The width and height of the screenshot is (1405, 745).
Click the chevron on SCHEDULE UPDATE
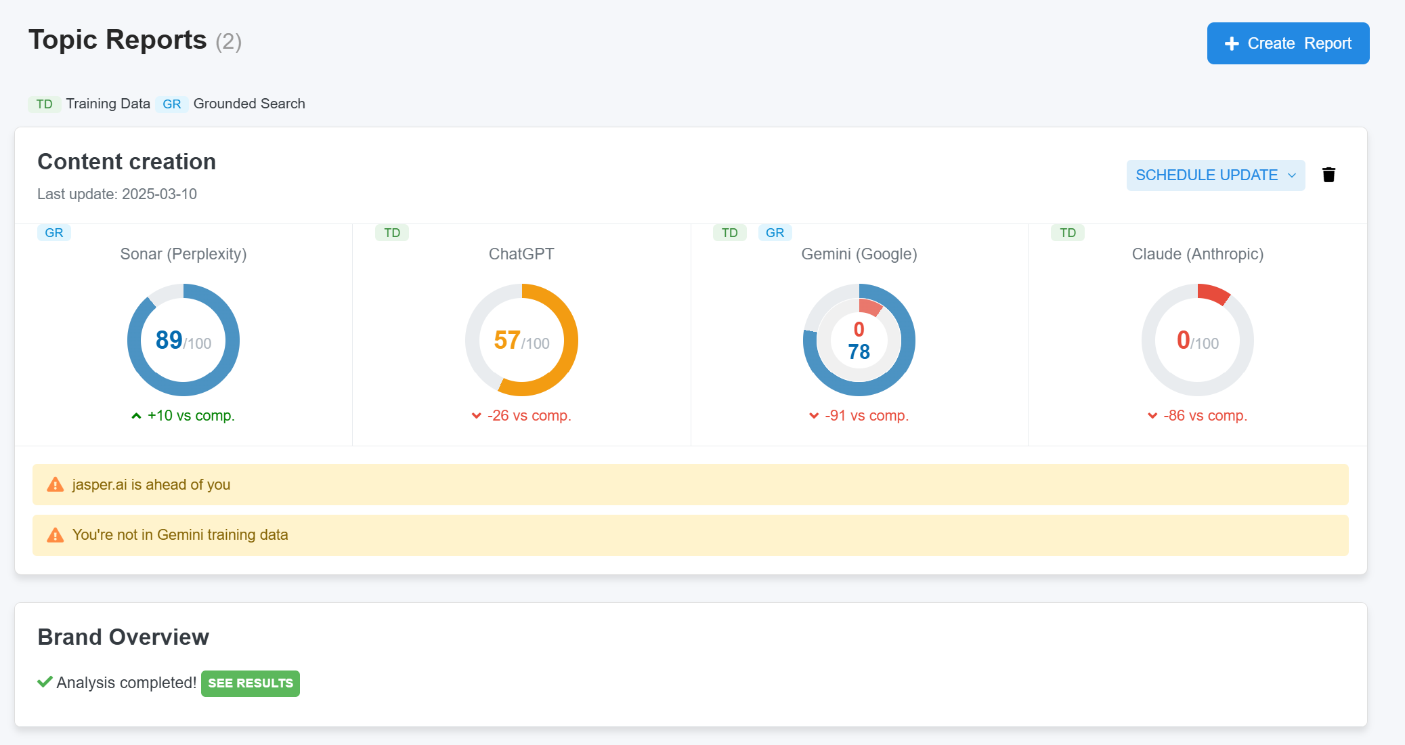click(1292, 175)
